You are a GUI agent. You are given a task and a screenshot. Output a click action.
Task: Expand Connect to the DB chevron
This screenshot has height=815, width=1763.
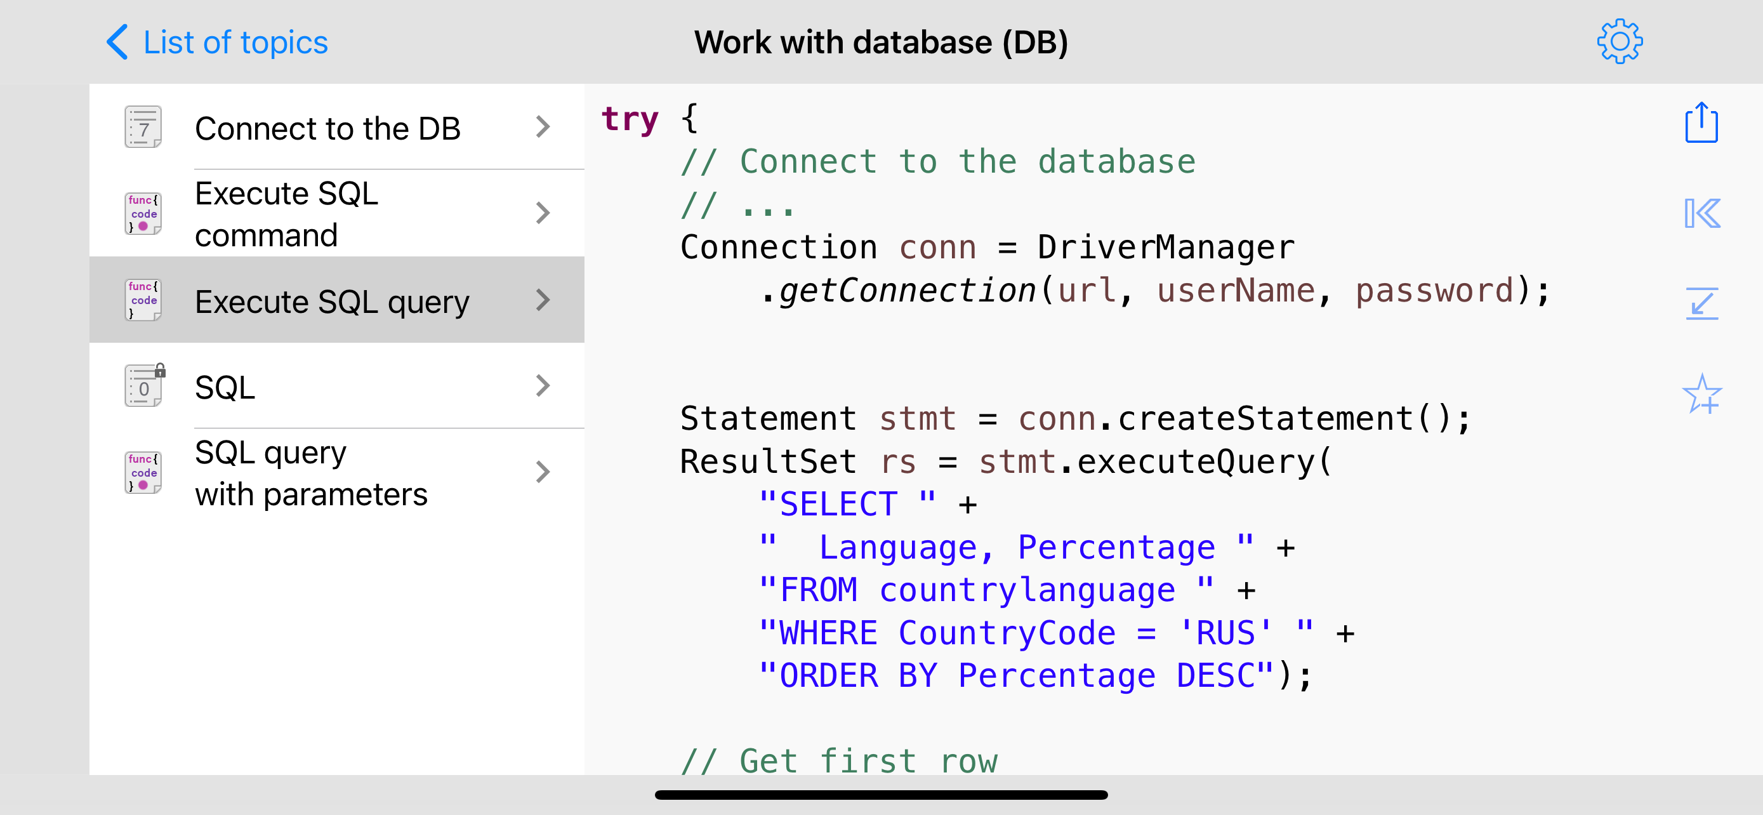[x=543, y=128]
